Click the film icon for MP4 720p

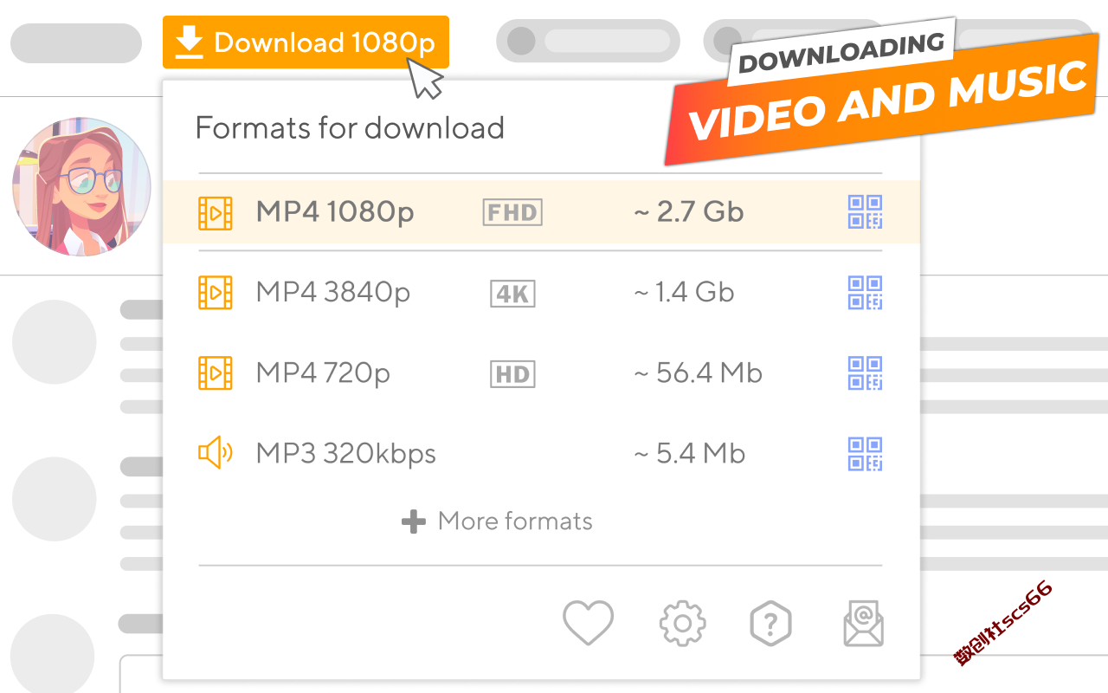216,373
